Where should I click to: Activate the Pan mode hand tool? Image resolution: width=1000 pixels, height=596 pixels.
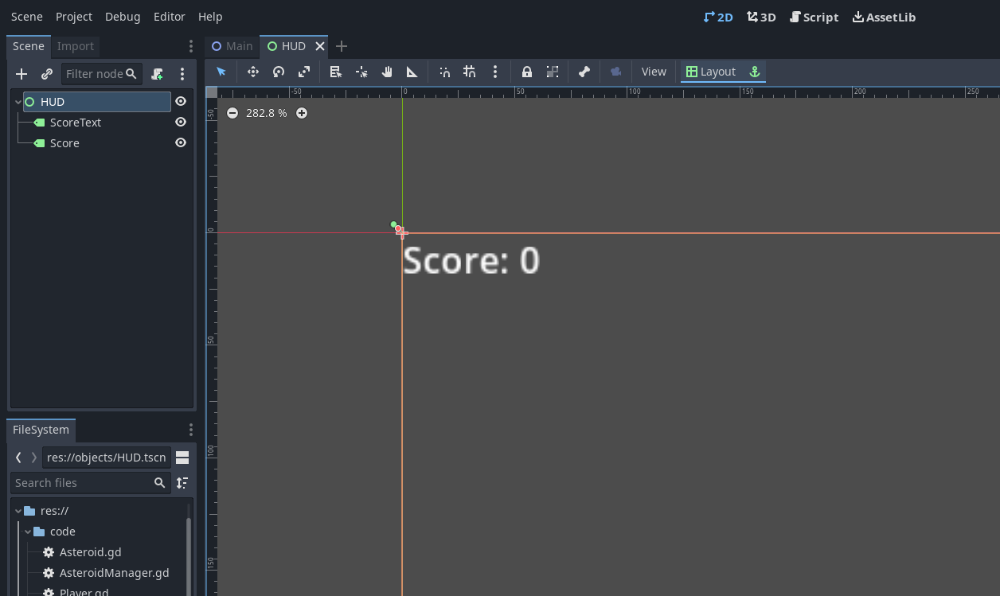tap(387, 72)
